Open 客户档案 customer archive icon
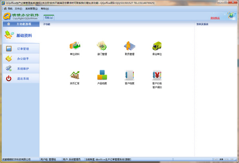Viewport: 239px width, 163px height. tap(129, 75)
